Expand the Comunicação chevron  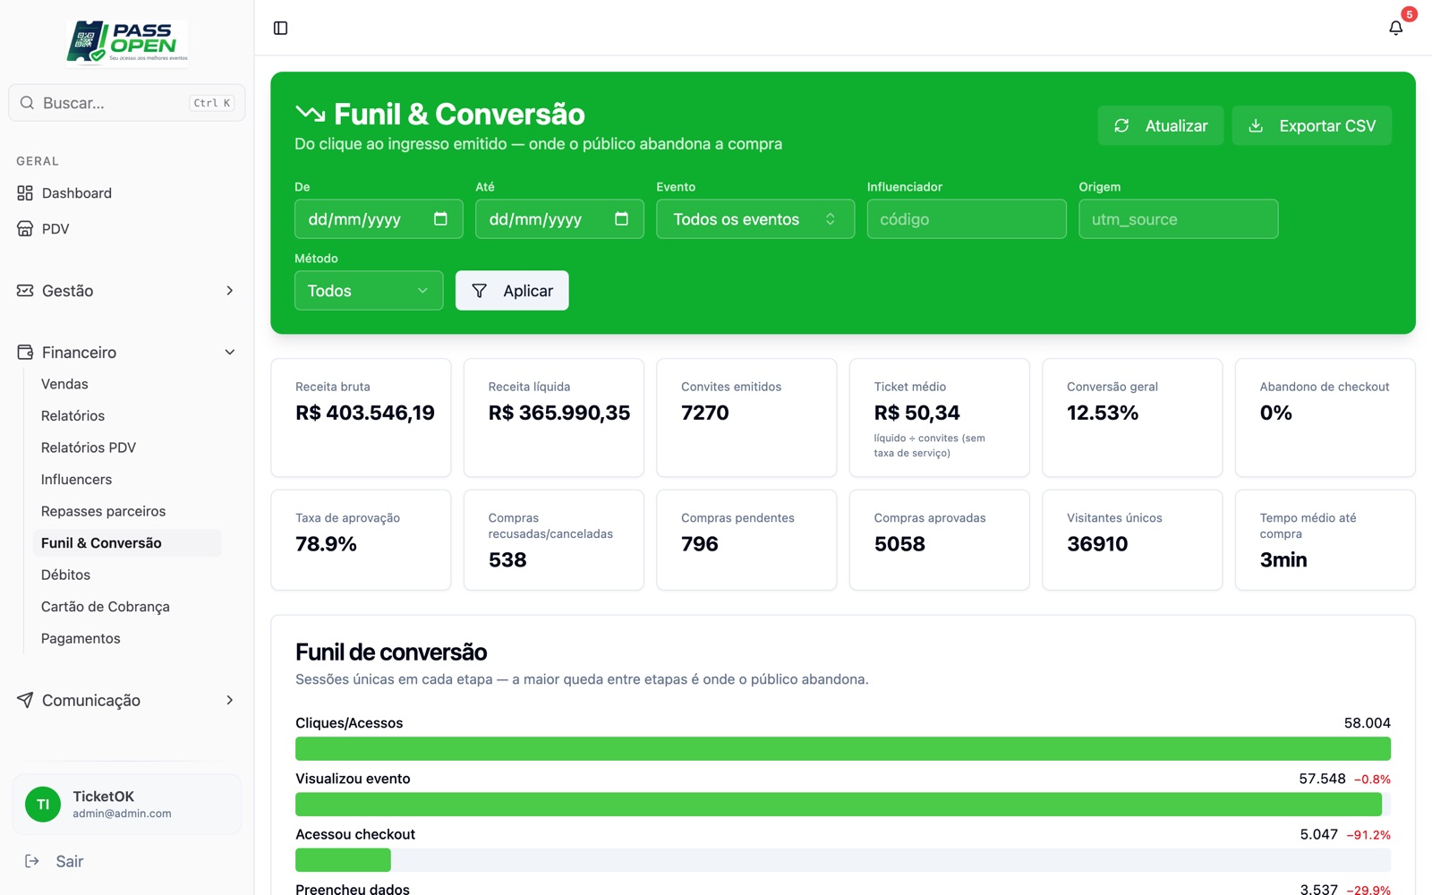230,700
